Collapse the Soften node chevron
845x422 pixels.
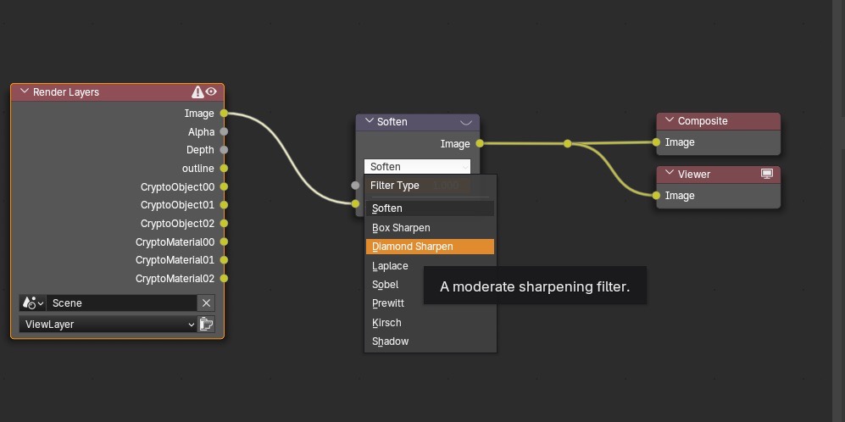pos(370,121)
